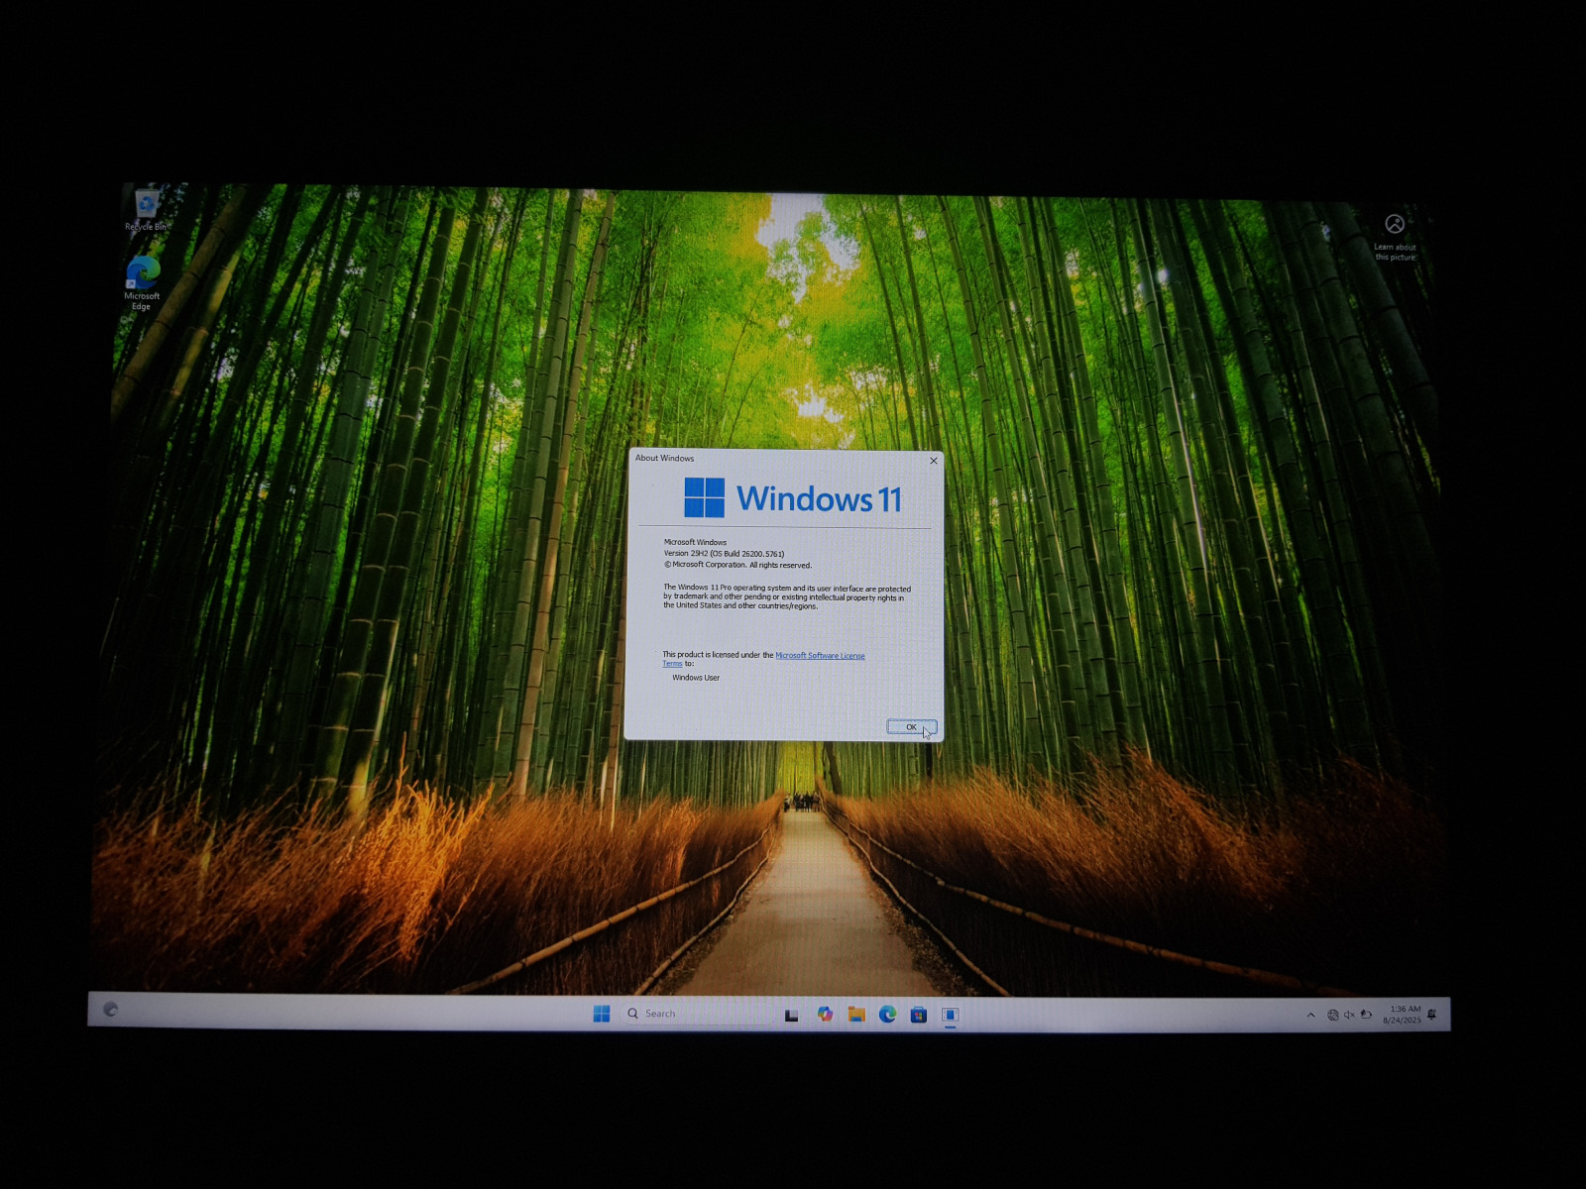
Task: Open File Explorer from the taskbar
Action: pyautogui.click(x=856, y=1015)
